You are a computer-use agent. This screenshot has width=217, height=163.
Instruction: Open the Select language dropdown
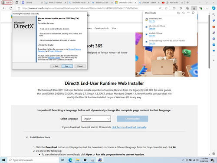[96, 119]
